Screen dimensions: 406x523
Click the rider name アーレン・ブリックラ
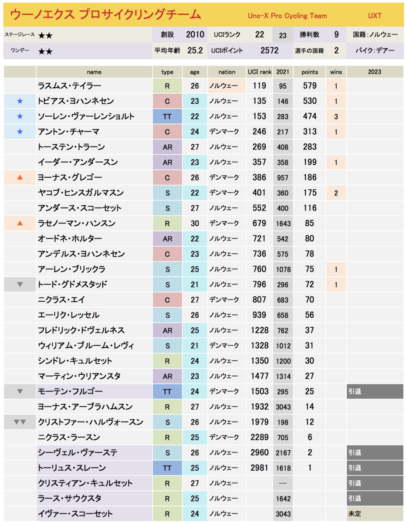pos(71,269)
